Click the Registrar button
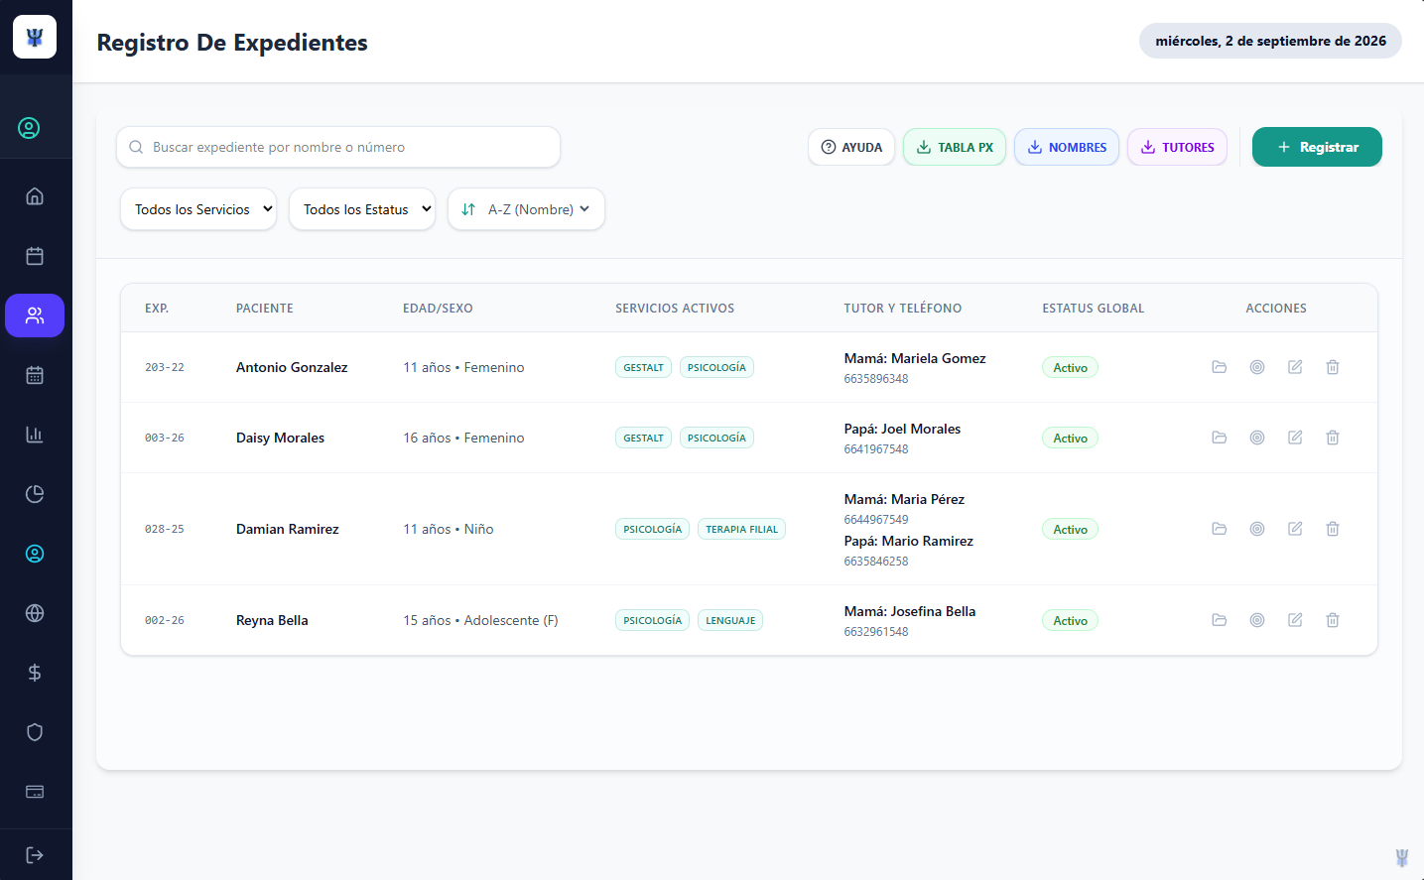Screen dimensions: 1424x880 pos(1317,147)
